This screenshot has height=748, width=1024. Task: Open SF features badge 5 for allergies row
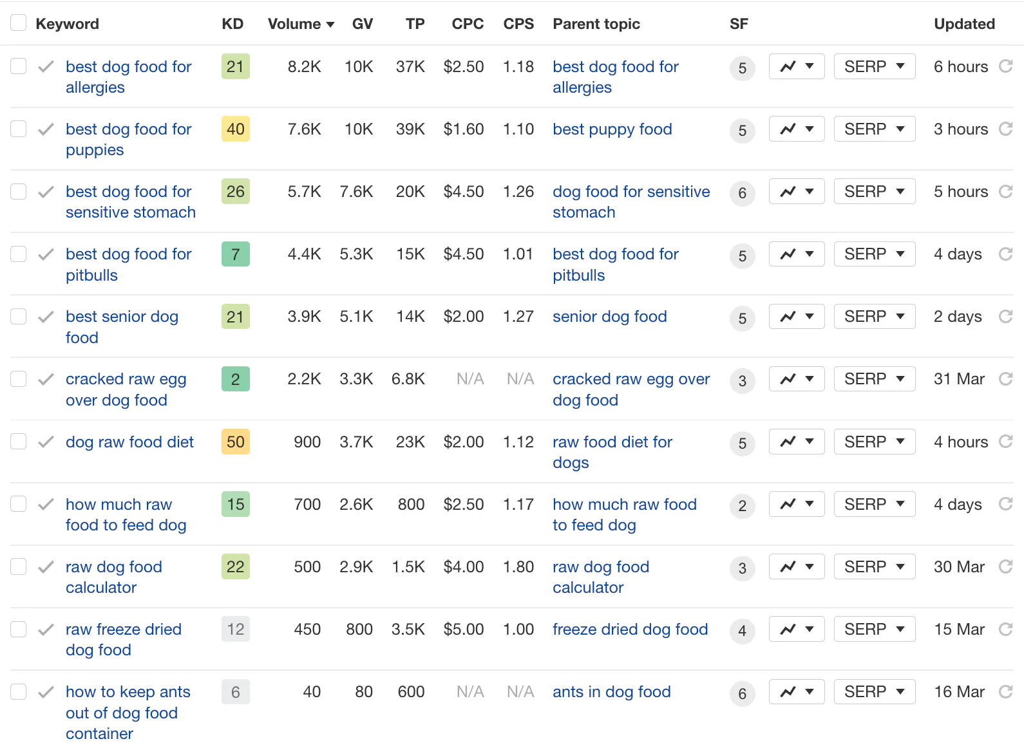[x=742, y=68]
